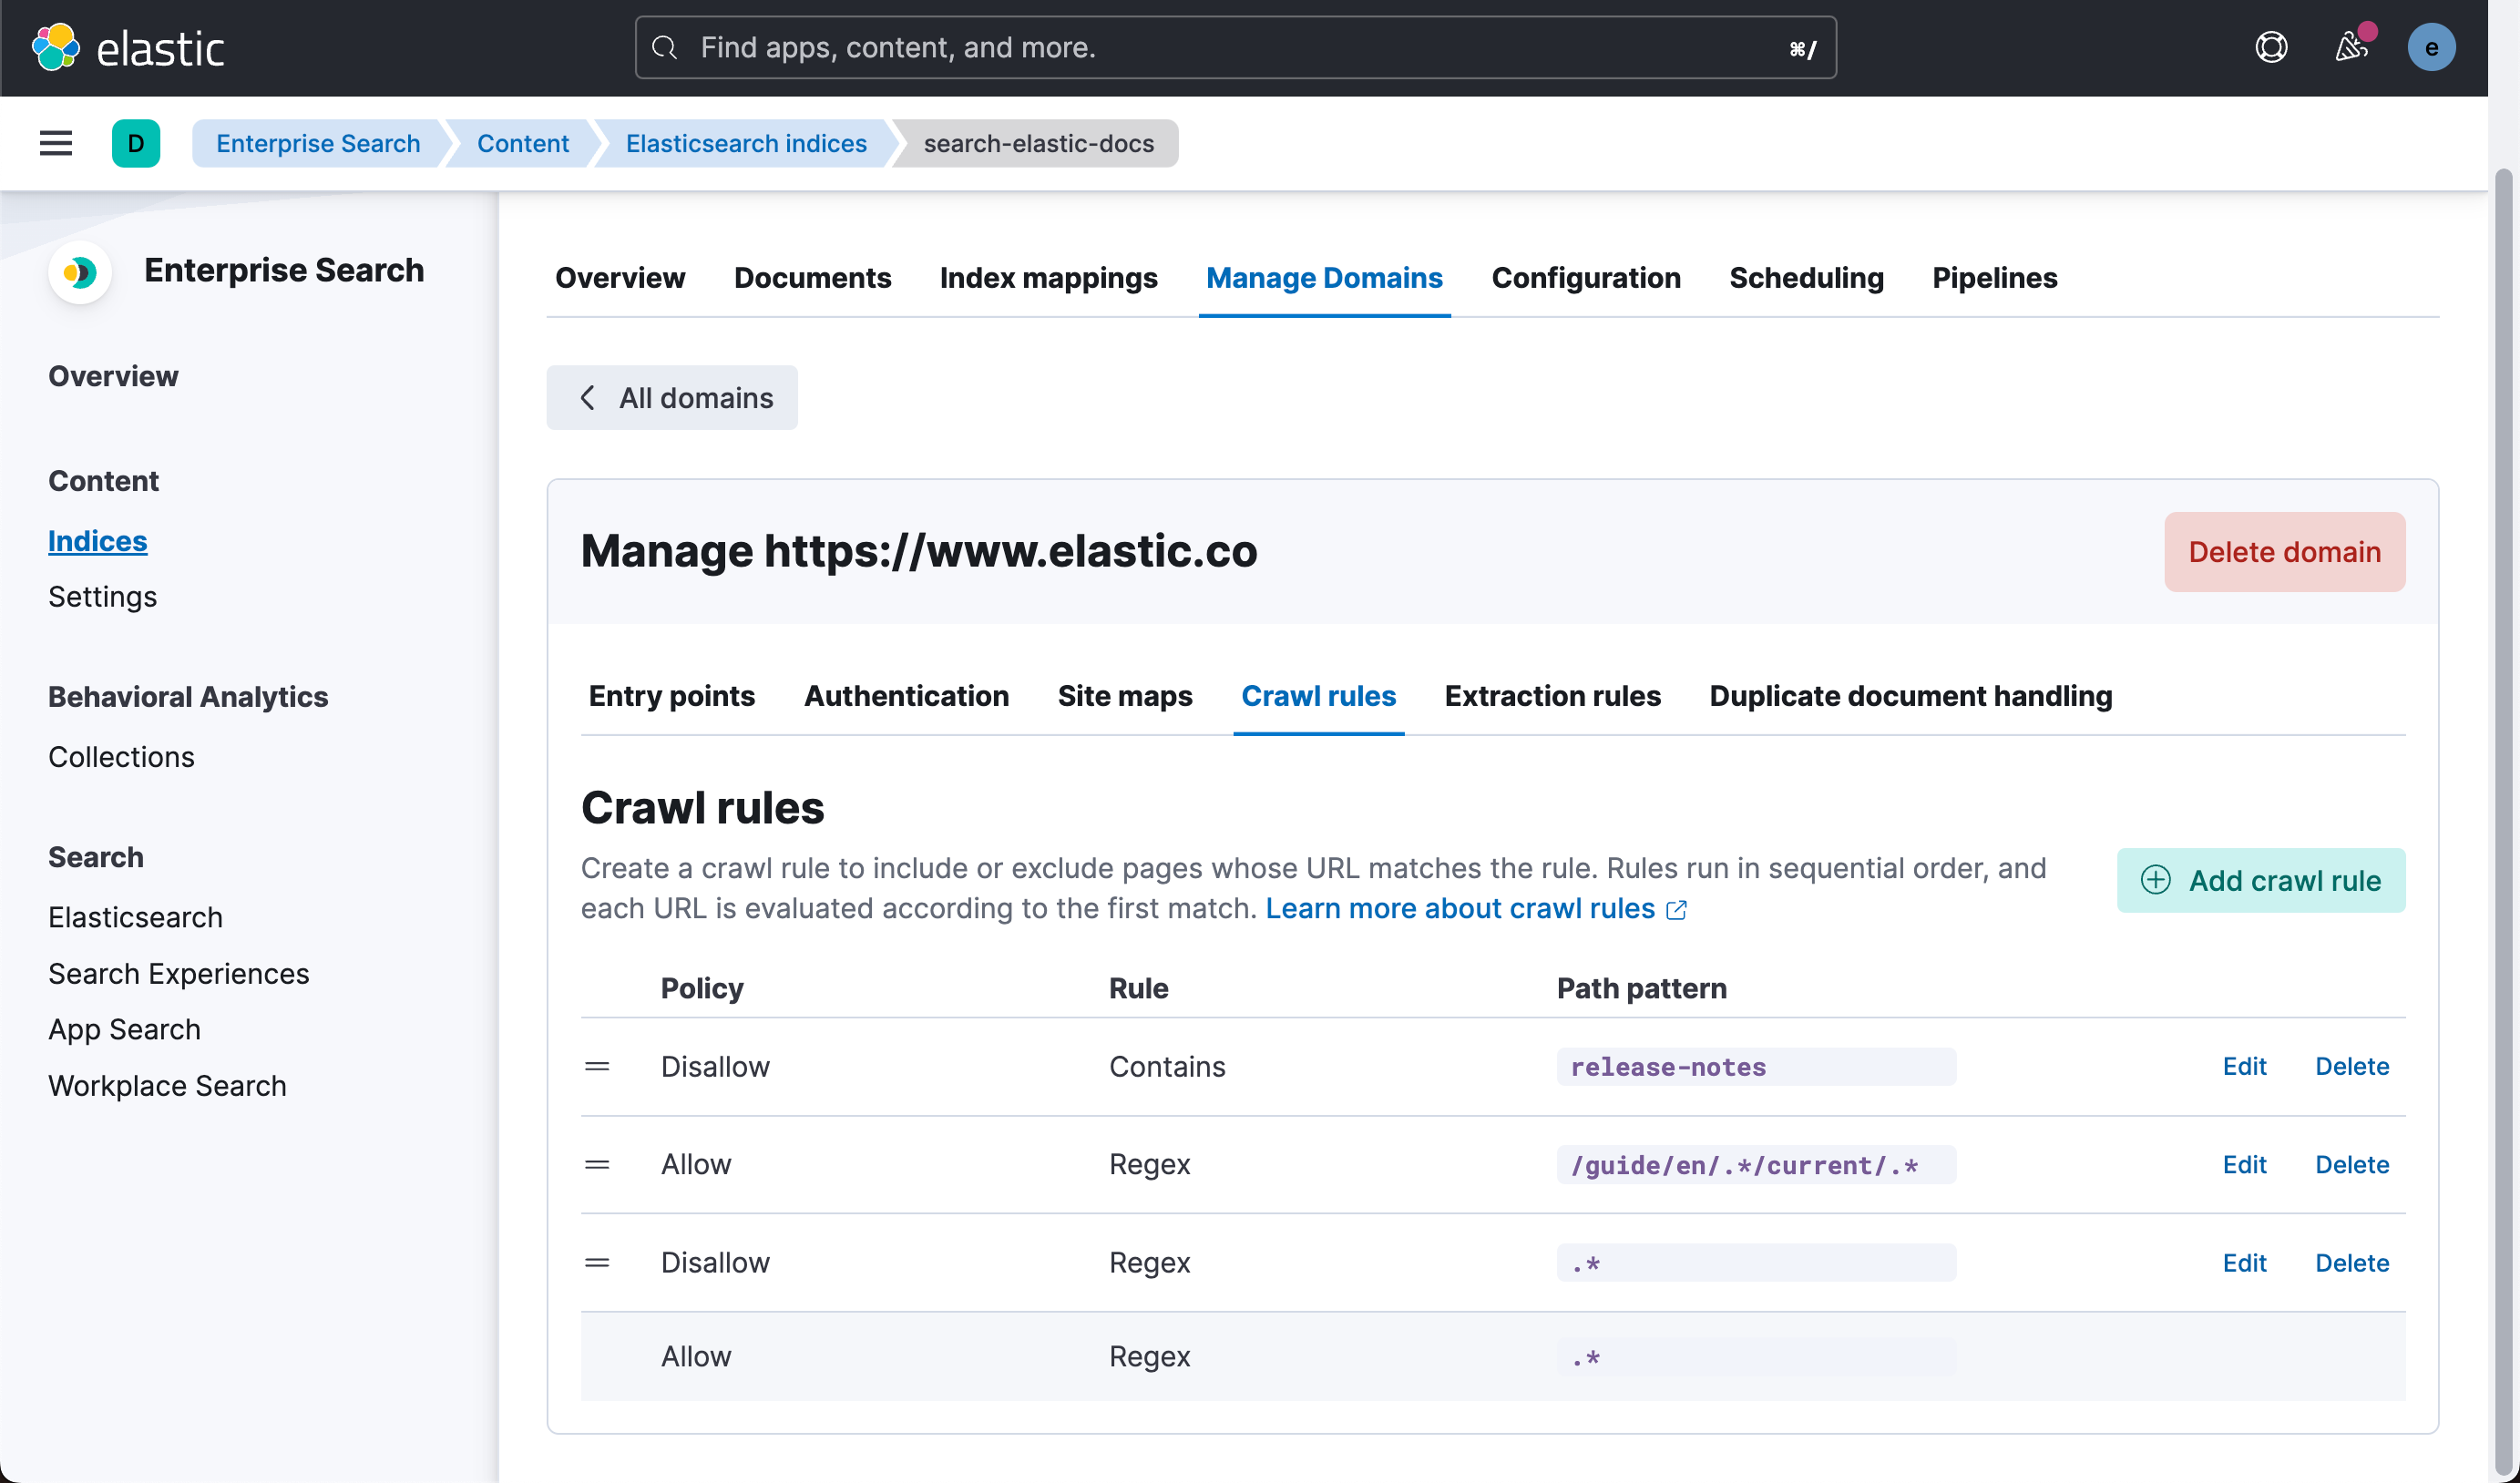Screen dimensions: 2520x1483
Task: Open Duplicate document handling tab
Action: click(x=1910, y=696)
